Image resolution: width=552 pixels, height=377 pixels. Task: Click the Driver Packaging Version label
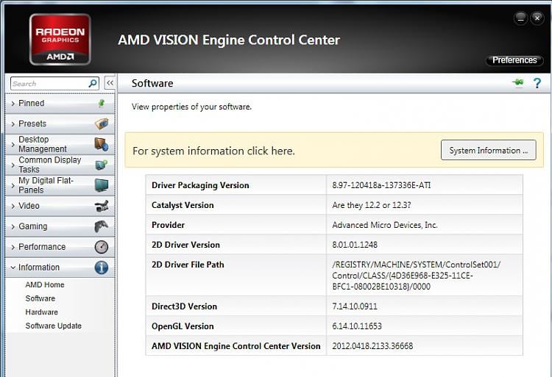[200, 185]
